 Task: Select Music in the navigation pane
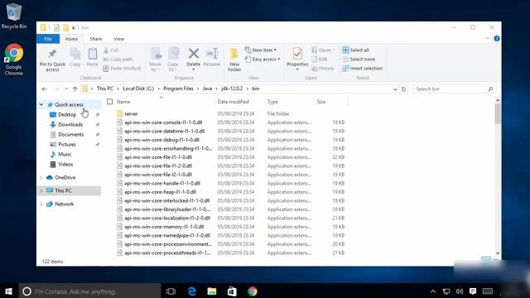[65, 155]
